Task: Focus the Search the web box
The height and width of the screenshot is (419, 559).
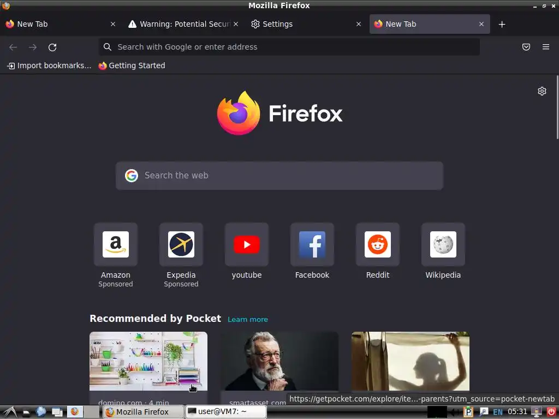Action: pos(279,176)
